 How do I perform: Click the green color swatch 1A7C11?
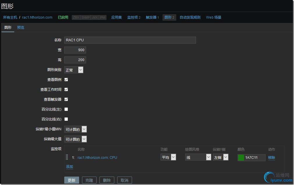click(x=241, y=158)
